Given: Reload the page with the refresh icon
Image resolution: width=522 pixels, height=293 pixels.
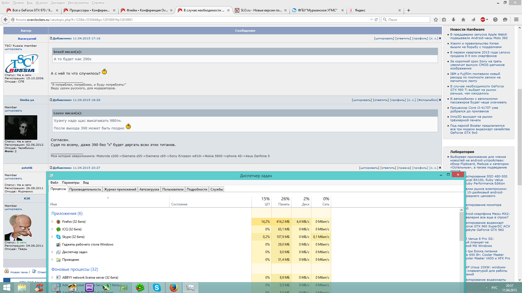Looking at the screenshot, I should (376, 20).
